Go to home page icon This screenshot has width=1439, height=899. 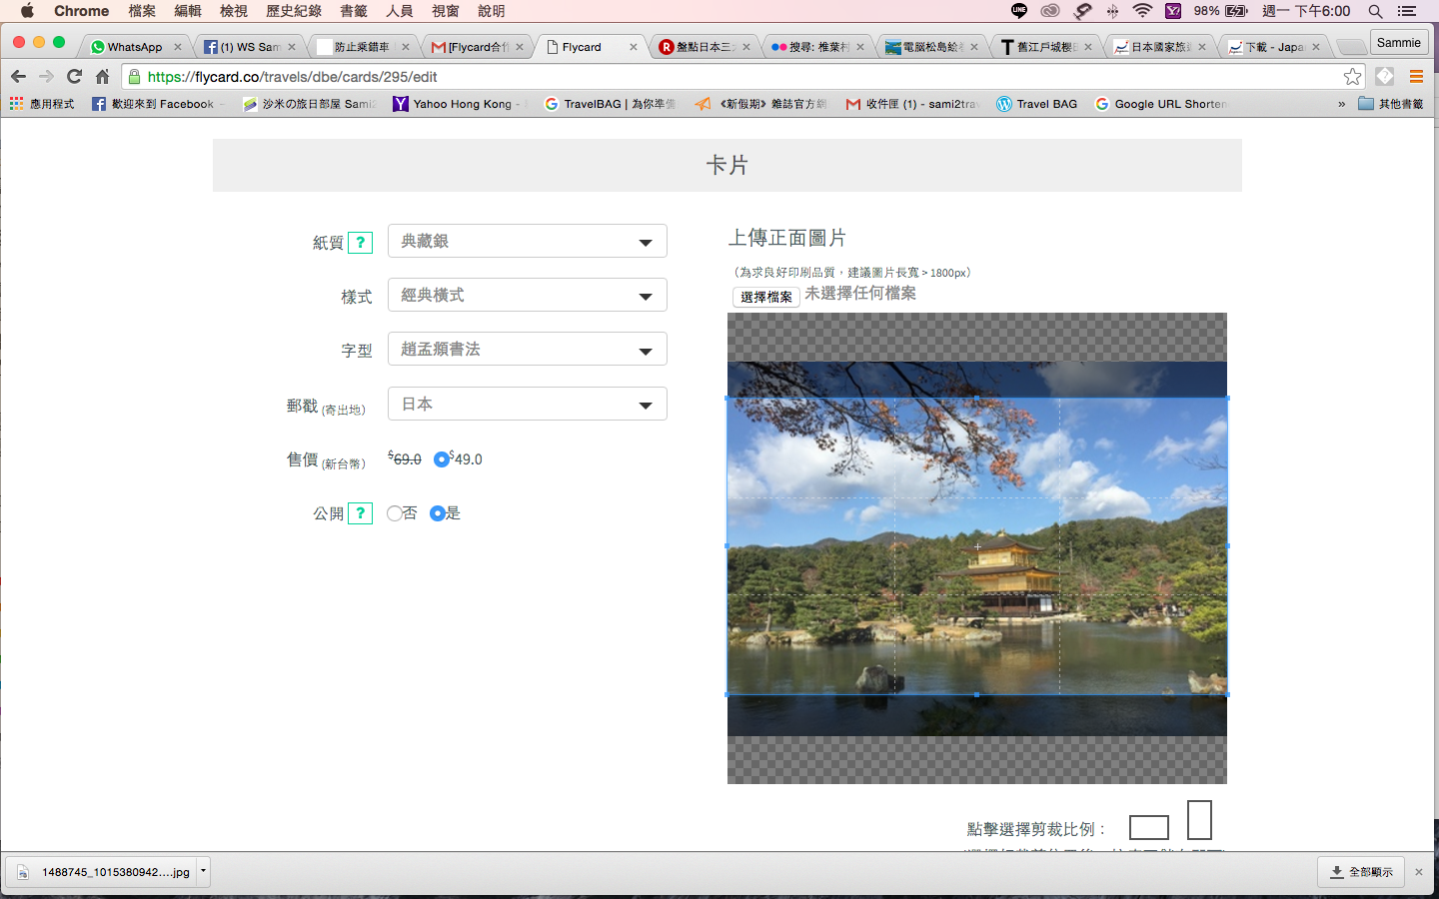pyautogui.click(x=102, y=77)
